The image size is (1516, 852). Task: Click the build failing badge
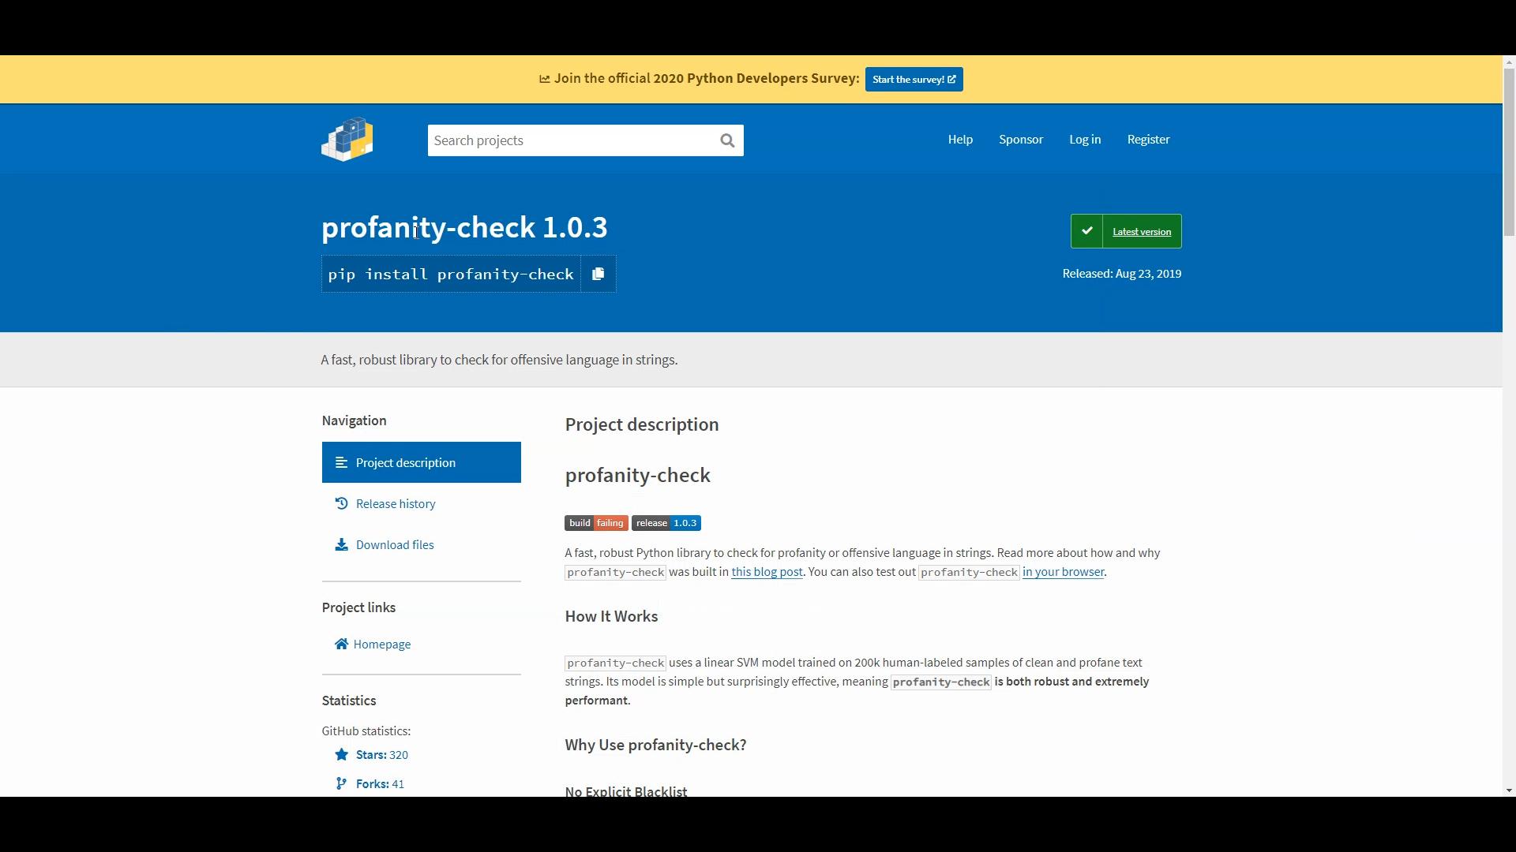pyautogui.click(x=596, y=523)
